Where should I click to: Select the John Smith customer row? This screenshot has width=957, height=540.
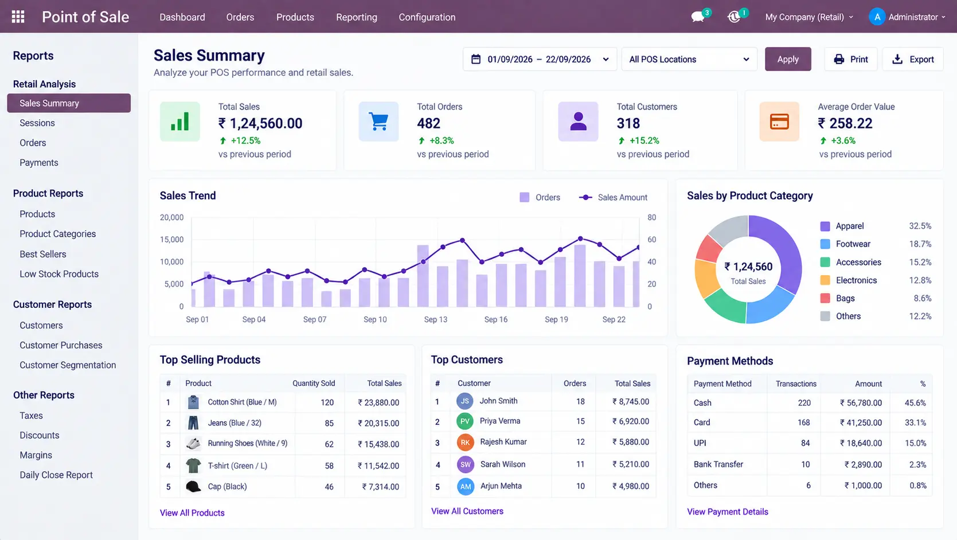[544, 401]
